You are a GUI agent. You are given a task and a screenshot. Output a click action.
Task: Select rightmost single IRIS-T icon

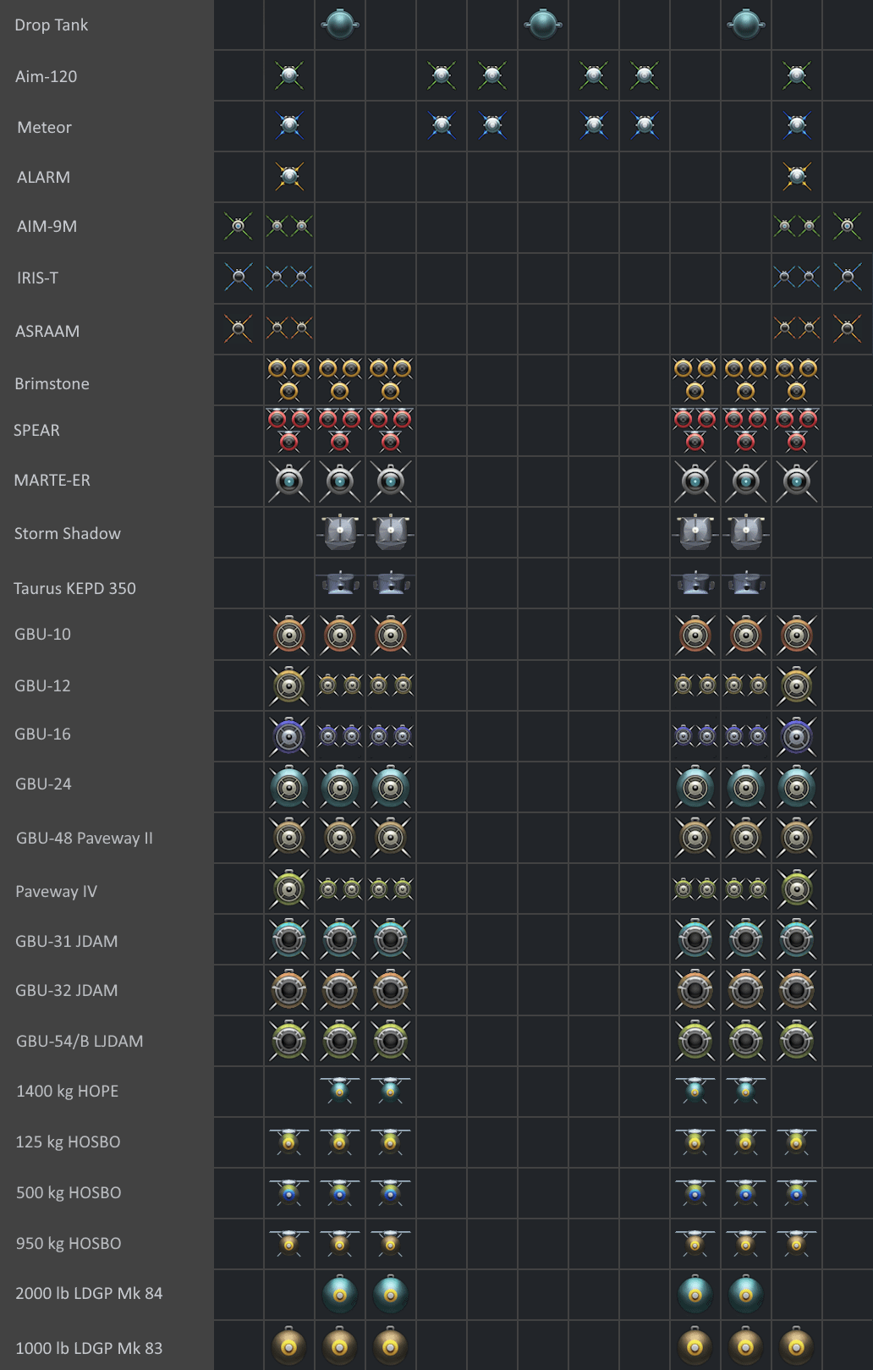[848, 277]
